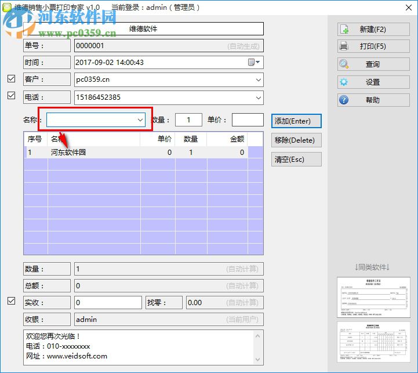418x373 pixels.
Task: Click the New document icon (新建)
Action: coord(344,29)
